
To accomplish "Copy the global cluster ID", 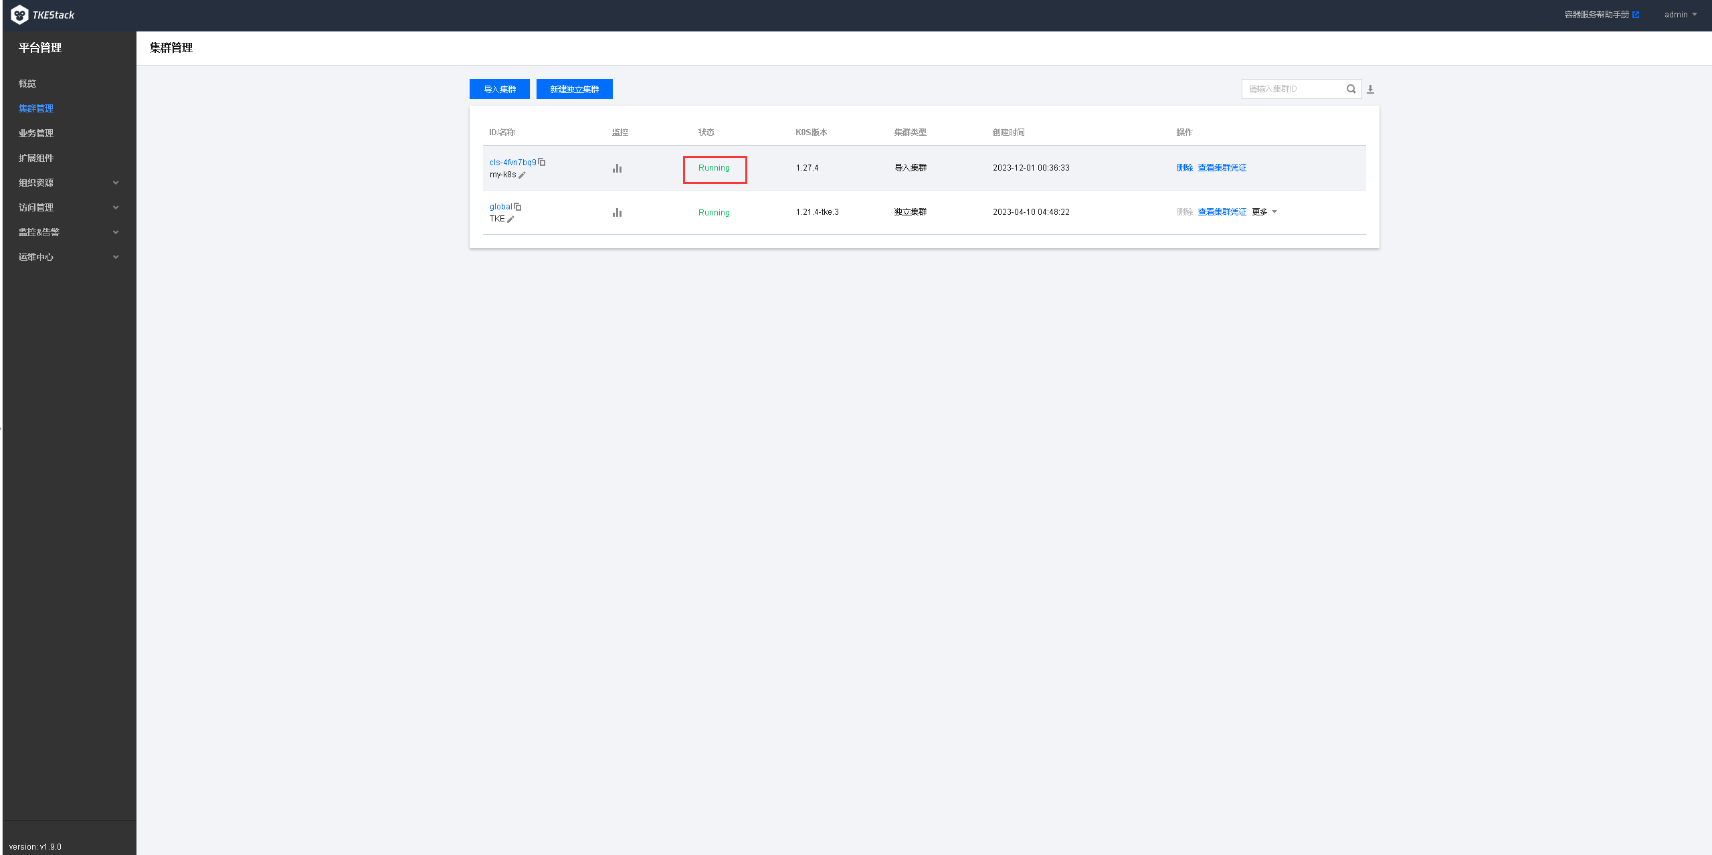I will point(518,207).
